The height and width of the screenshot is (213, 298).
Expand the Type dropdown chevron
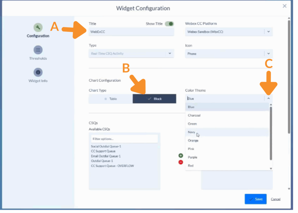coord(170,54)
